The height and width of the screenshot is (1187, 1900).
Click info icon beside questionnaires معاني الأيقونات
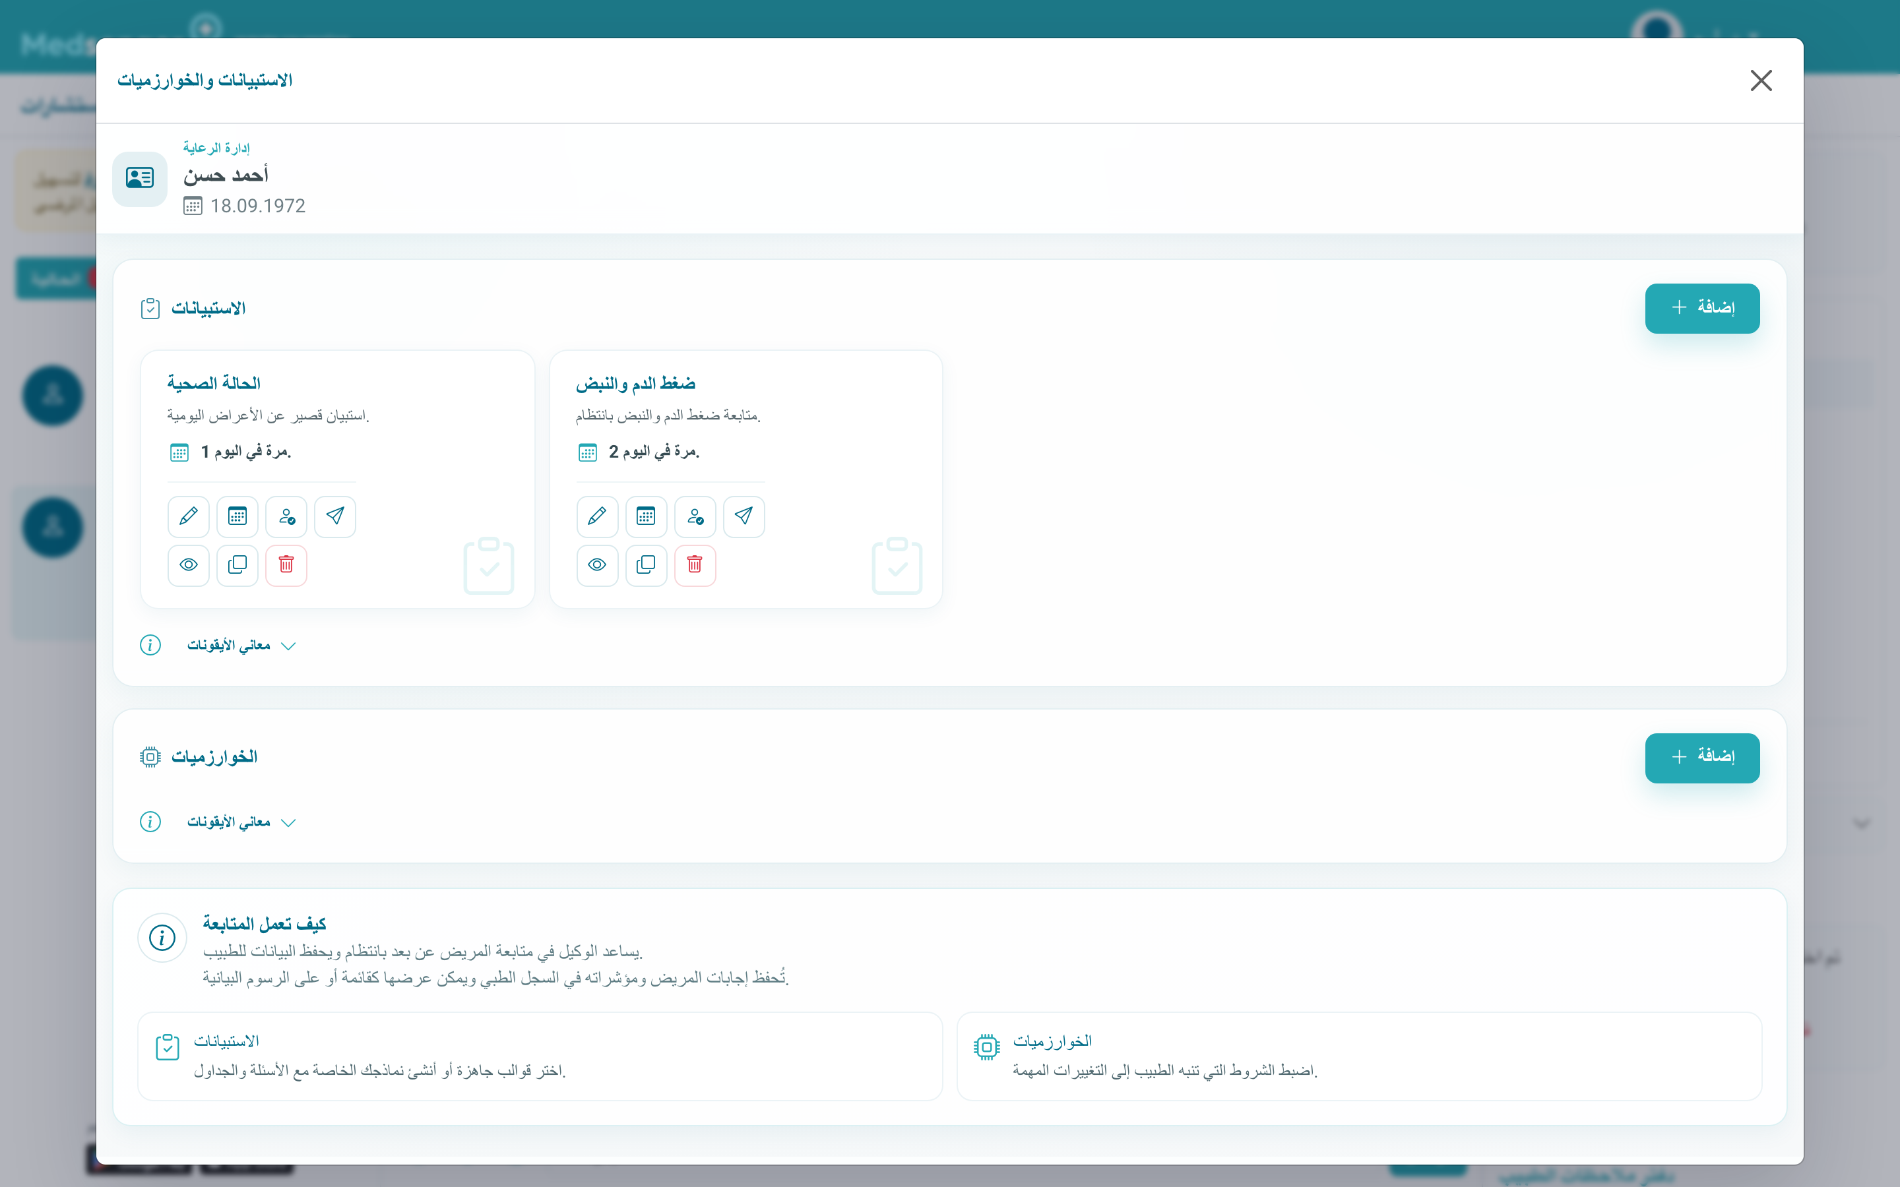point(150,646)
